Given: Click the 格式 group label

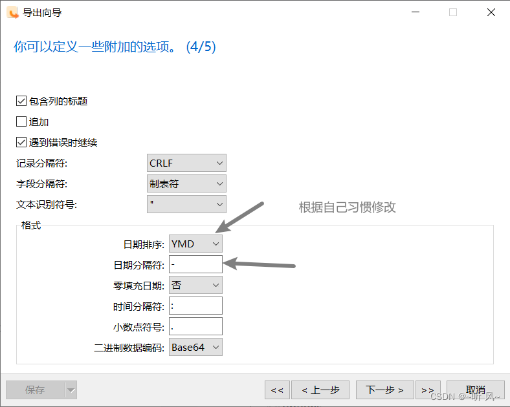Looking at the screenshot, I should click(x=31, y=225).
